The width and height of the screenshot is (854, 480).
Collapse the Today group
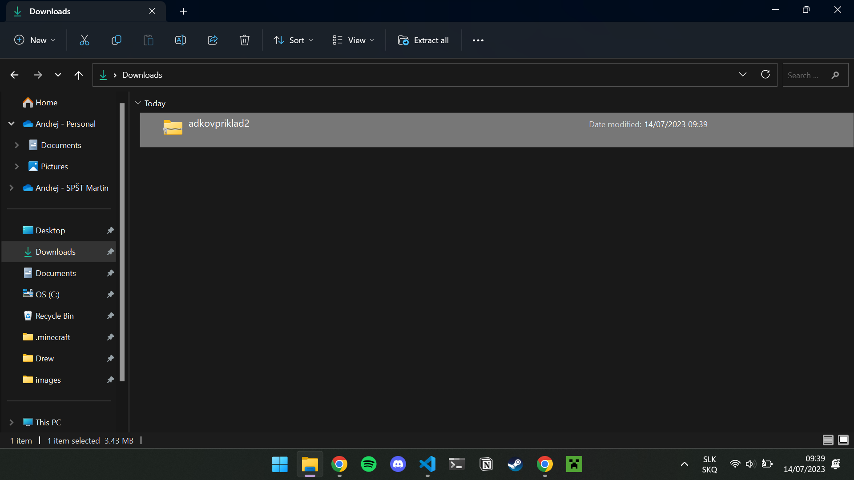(x=138, y=103)
